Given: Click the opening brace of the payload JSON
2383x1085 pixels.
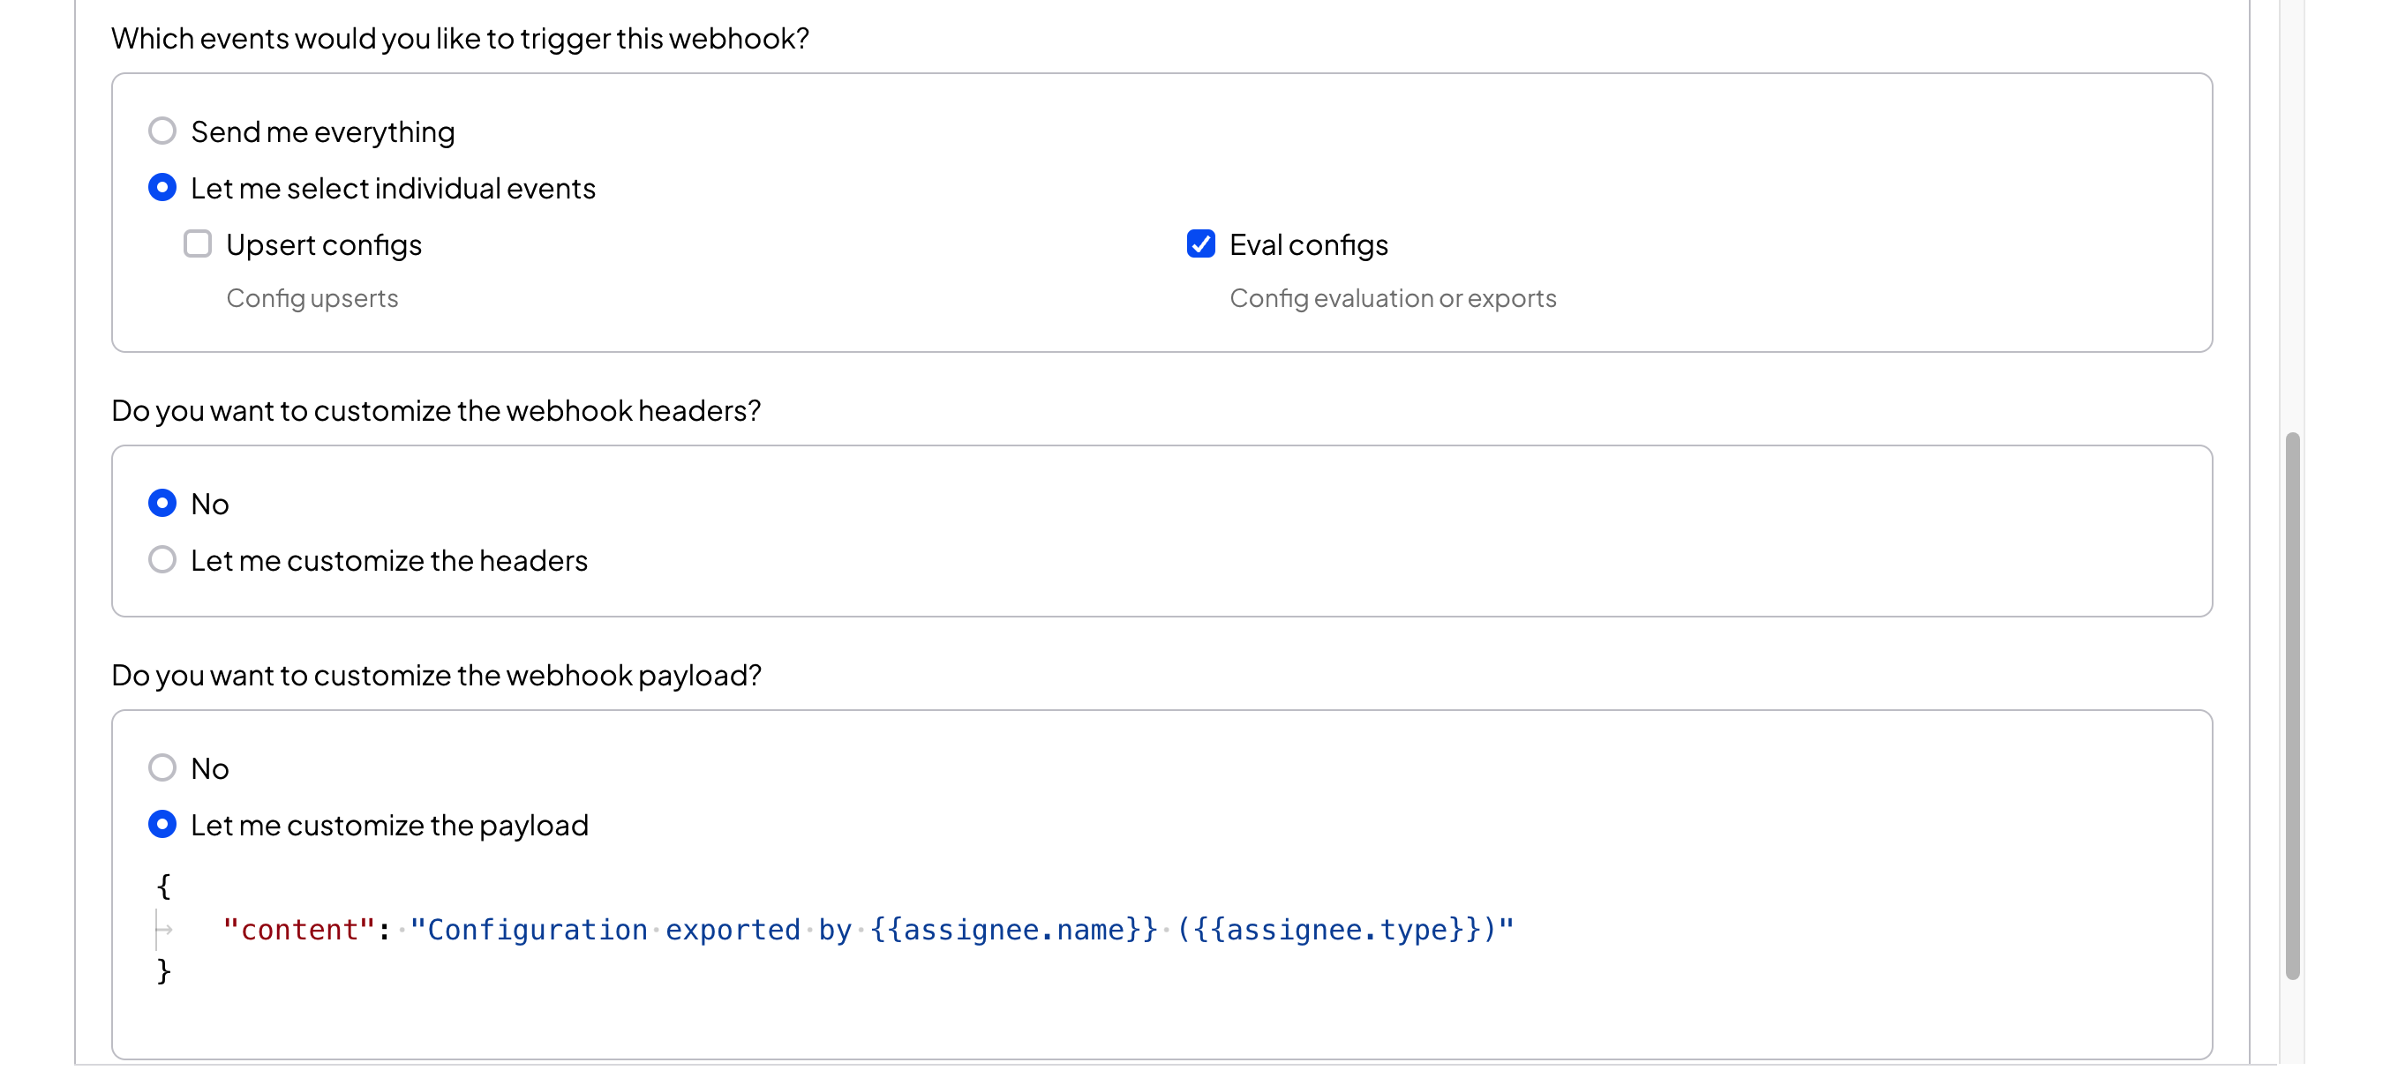Looking at the screenshot, I should [x=164, y=887].
